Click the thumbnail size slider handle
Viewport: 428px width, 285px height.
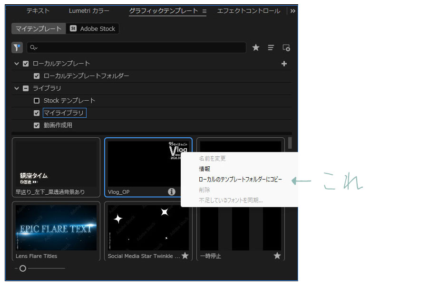pyautogui.click(x=22, y=268)
